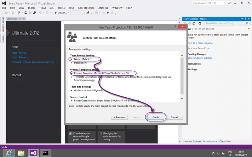The width and height of the screenshot is (252, 157).
Task: Click the muted volume tray icon
Action: click(223, 153)
